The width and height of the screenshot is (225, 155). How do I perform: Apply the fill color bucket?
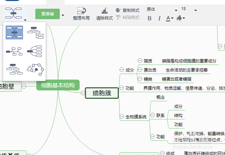(179, 19)
